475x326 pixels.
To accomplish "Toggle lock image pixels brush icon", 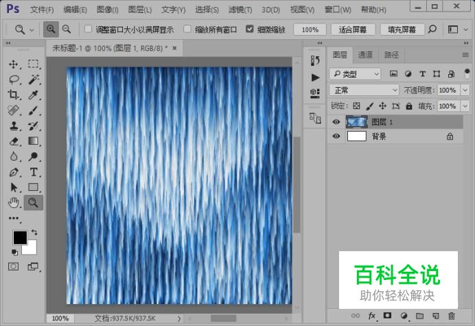I will (369, 106).
